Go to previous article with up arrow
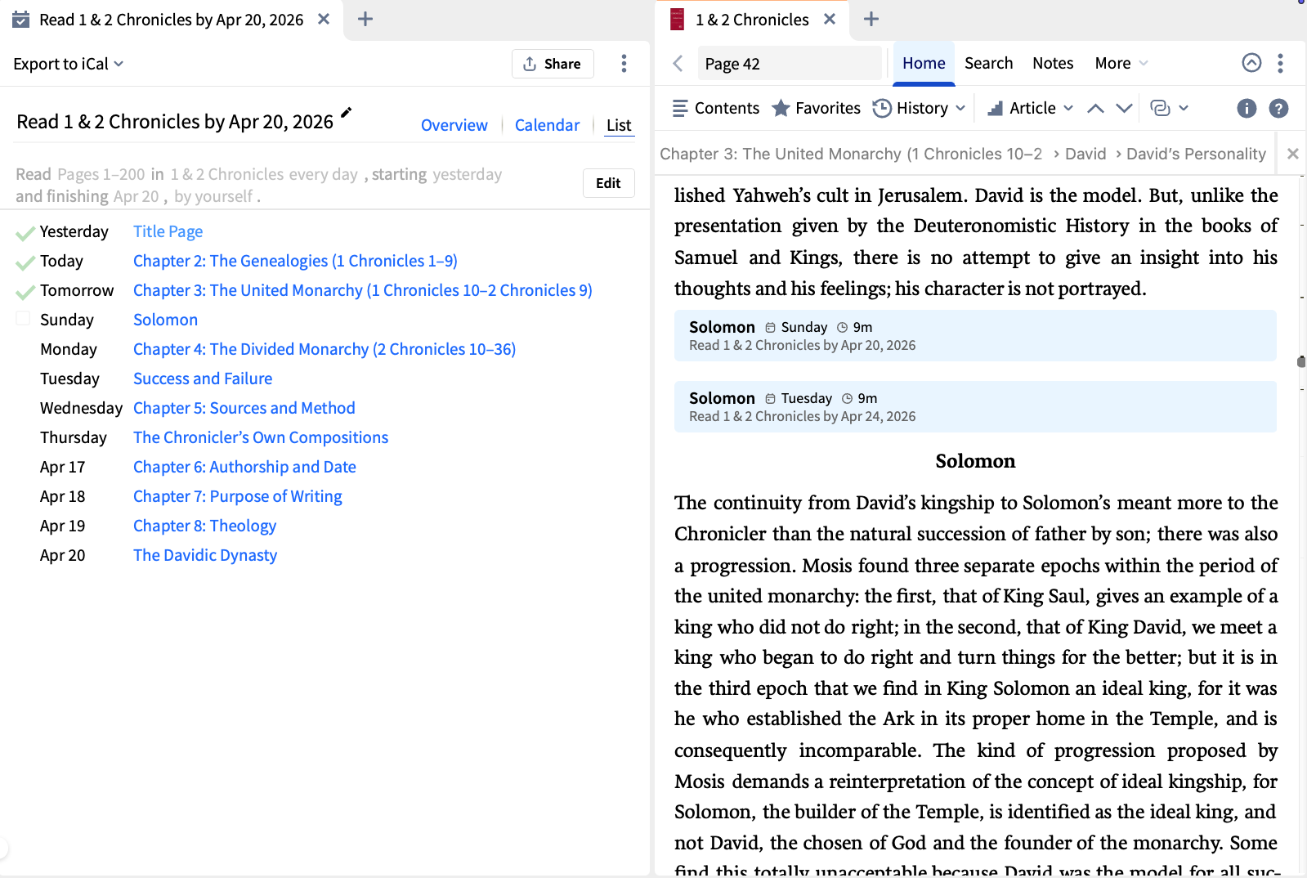This screenshot has height=878, width=1307. (x=1095, y=108)
